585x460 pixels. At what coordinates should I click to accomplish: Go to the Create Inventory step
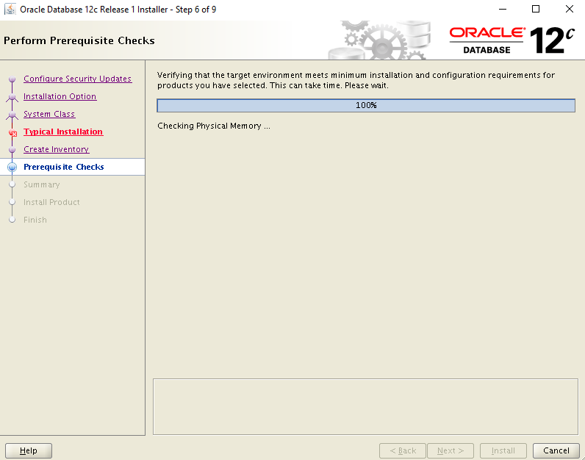pyautogui.click(x=57, y=149)
